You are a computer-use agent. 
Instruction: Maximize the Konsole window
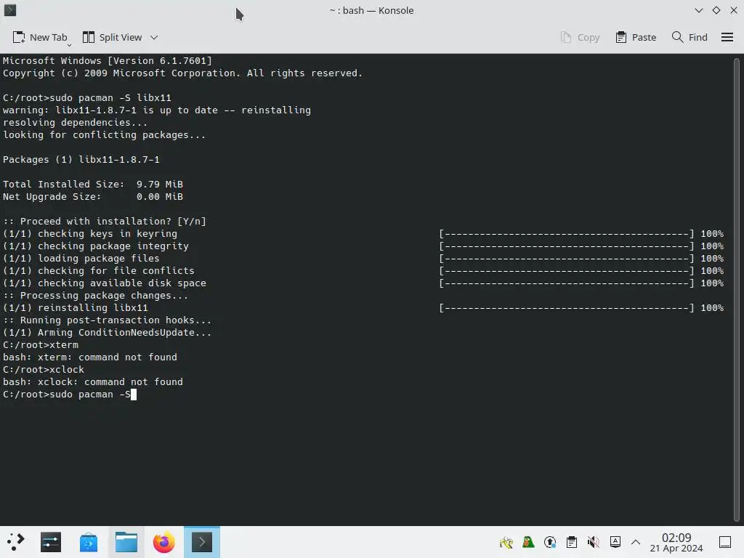coord(716,10)
